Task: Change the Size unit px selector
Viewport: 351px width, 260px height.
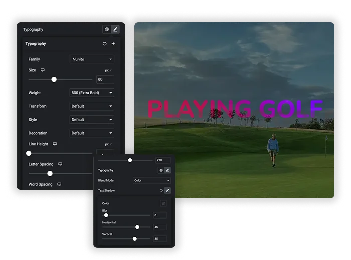Action: tap(108, 70)
